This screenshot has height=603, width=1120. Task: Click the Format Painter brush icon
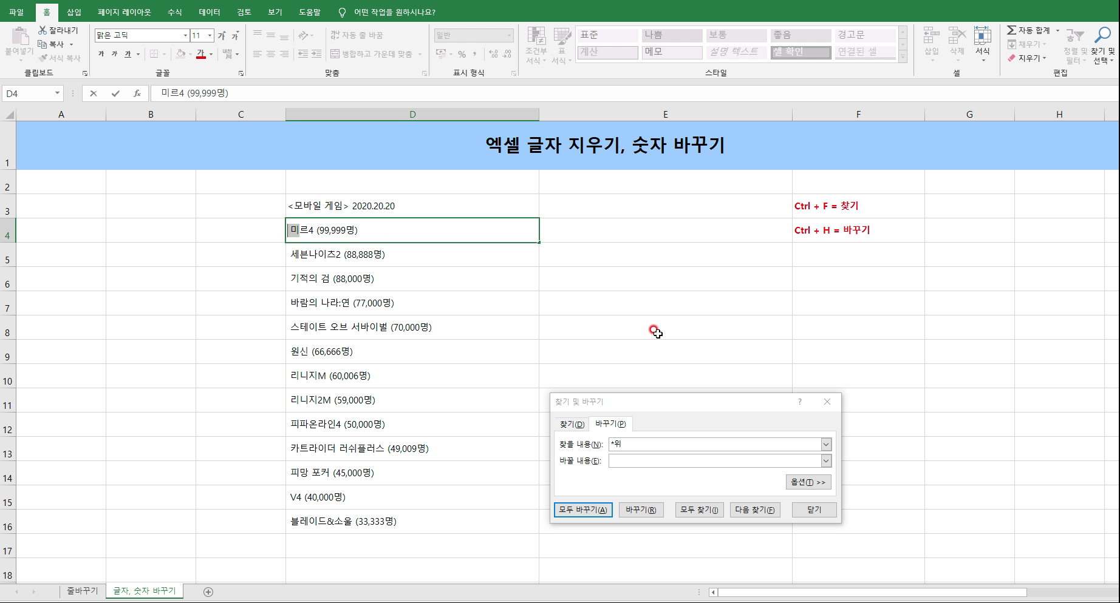[43, 58]
